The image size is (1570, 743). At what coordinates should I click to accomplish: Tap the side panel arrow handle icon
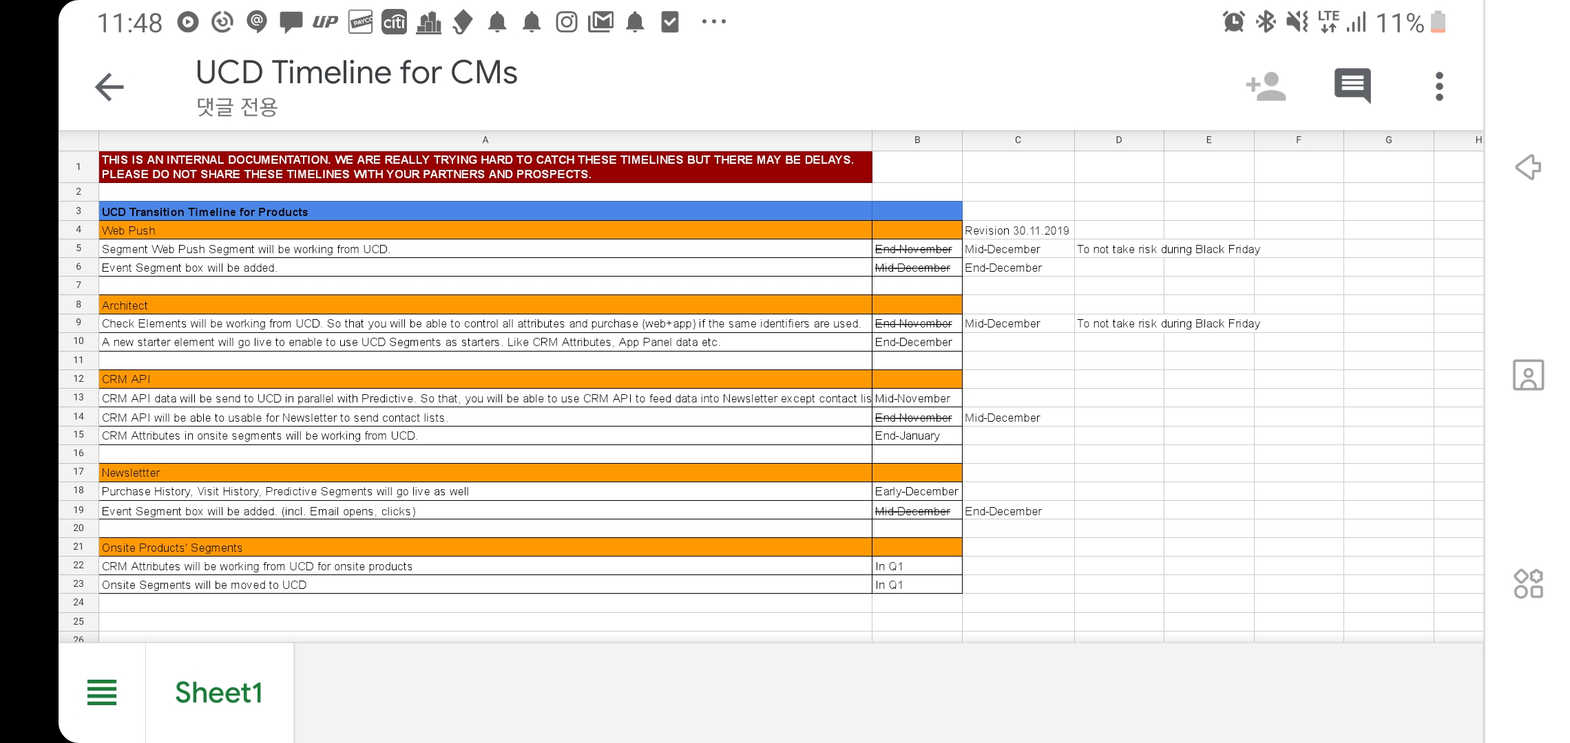point(1528,167)
